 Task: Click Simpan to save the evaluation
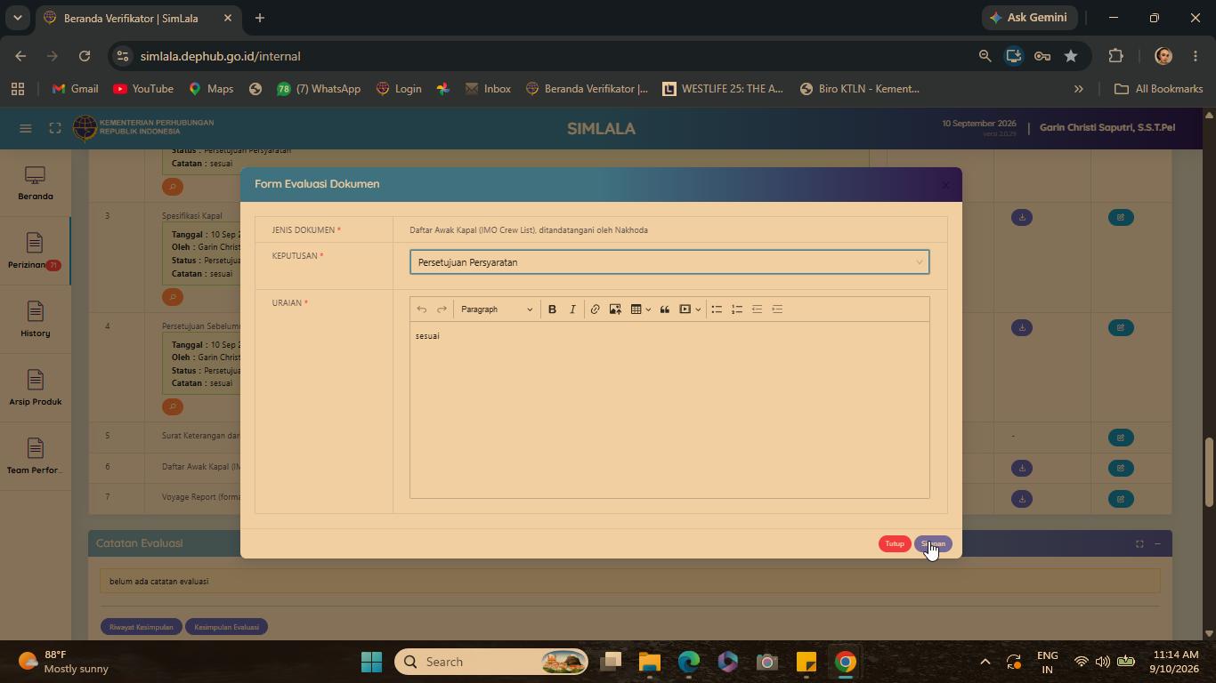point(933,544)
